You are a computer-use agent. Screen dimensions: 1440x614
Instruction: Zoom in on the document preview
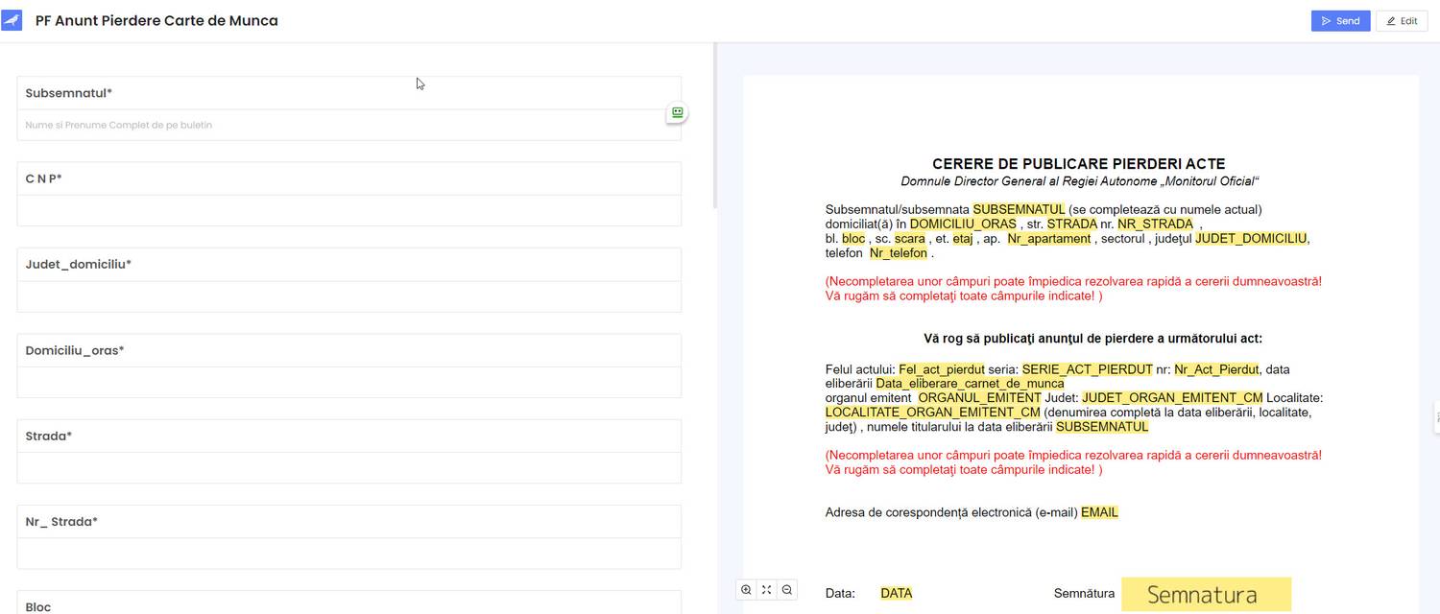(746, 590)
